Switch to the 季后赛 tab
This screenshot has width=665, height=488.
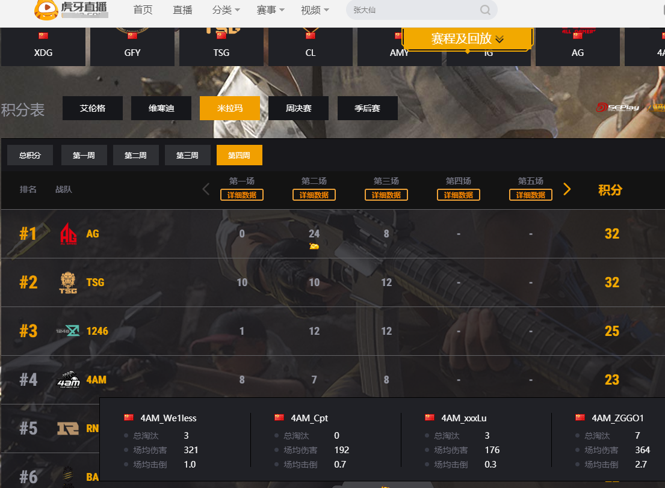click(367, 108)
